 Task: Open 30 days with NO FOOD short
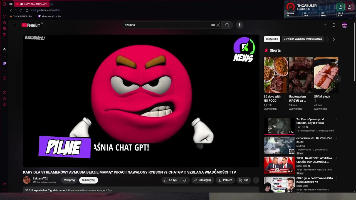pos(276,75)
